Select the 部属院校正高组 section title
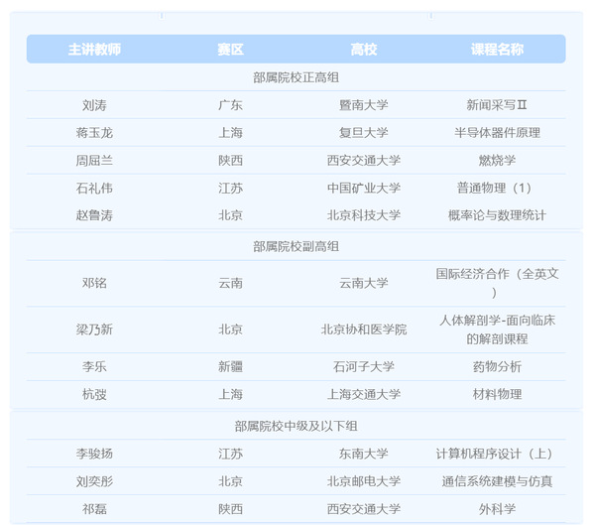 (296, 77)
